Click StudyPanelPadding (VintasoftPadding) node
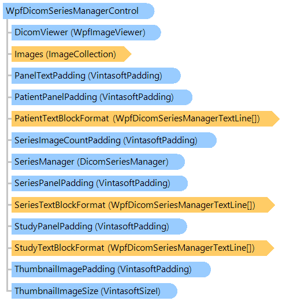290x301 pixels. [x=99, y=226]
